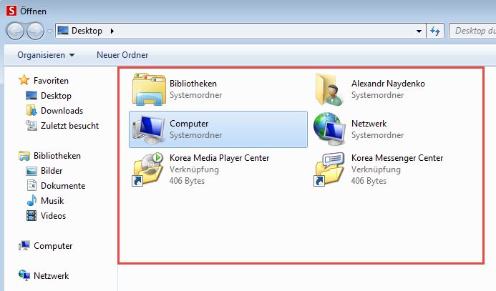This screenshot has height=291, width=496.
Task: Click the Netzwerk icon in navigation pane
Action: point(24,275)
